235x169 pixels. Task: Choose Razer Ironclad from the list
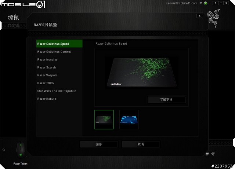(59, 60)
